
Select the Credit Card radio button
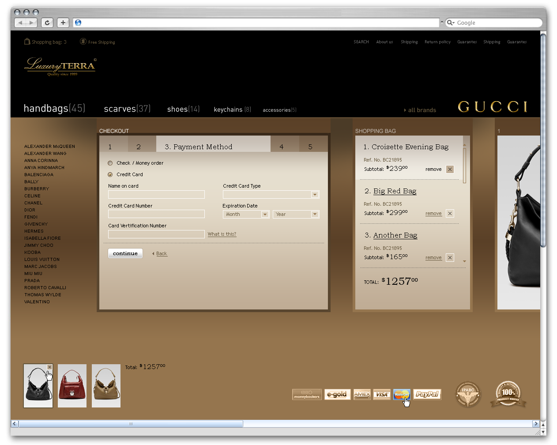(x=110, y=174)
